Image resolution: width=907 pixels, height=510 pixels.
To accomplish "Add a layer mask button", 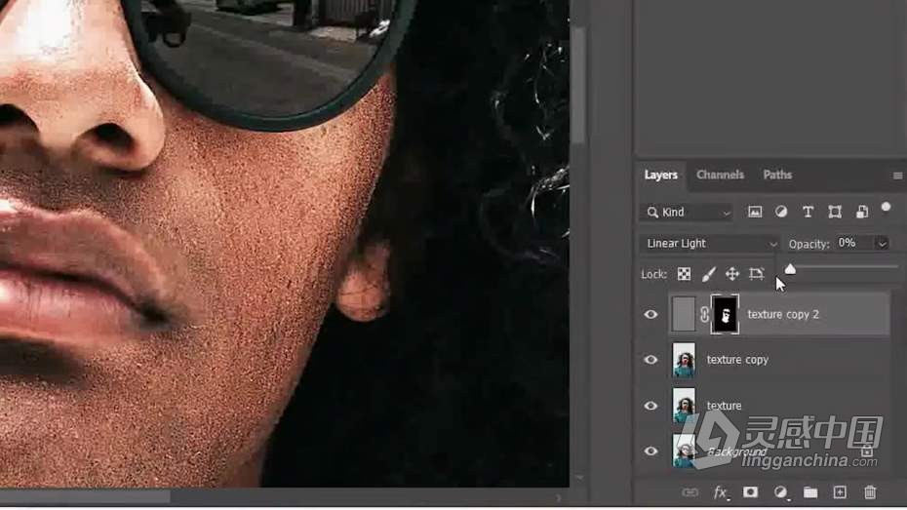I will coord(750,492).
